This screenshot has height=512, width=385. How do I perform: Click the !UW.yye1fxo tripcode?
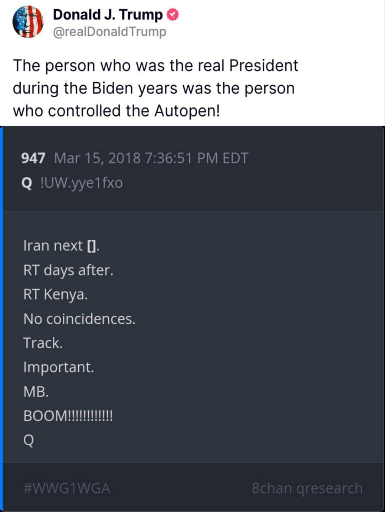82,183
